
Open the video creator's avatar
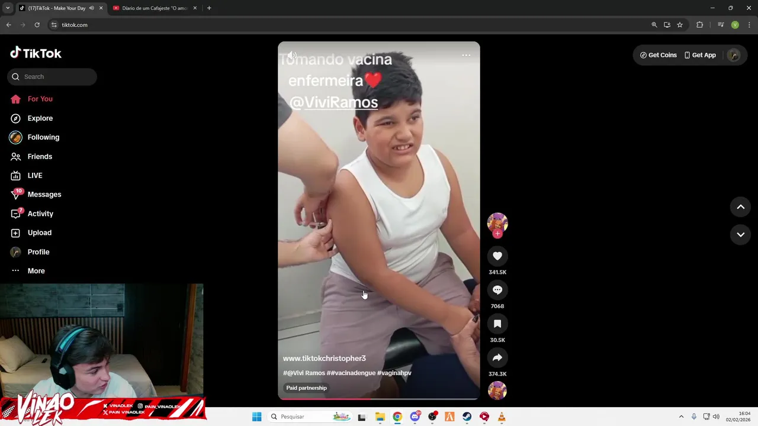coord(497,223)
